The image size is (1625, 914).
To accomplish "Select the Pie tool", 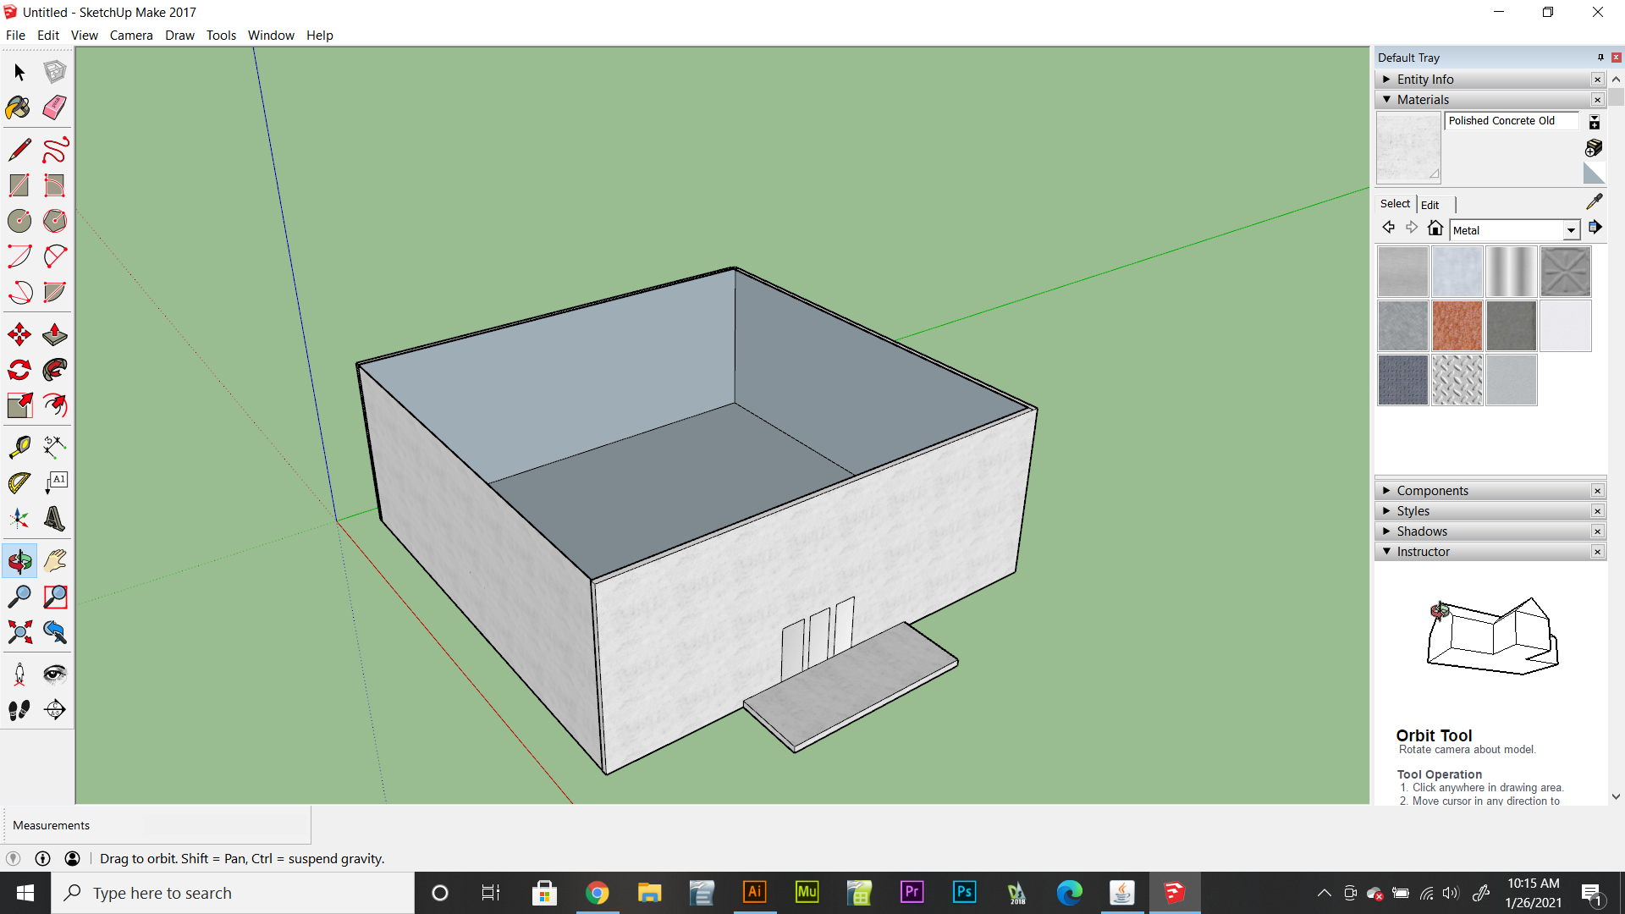I will pos(55,292).
